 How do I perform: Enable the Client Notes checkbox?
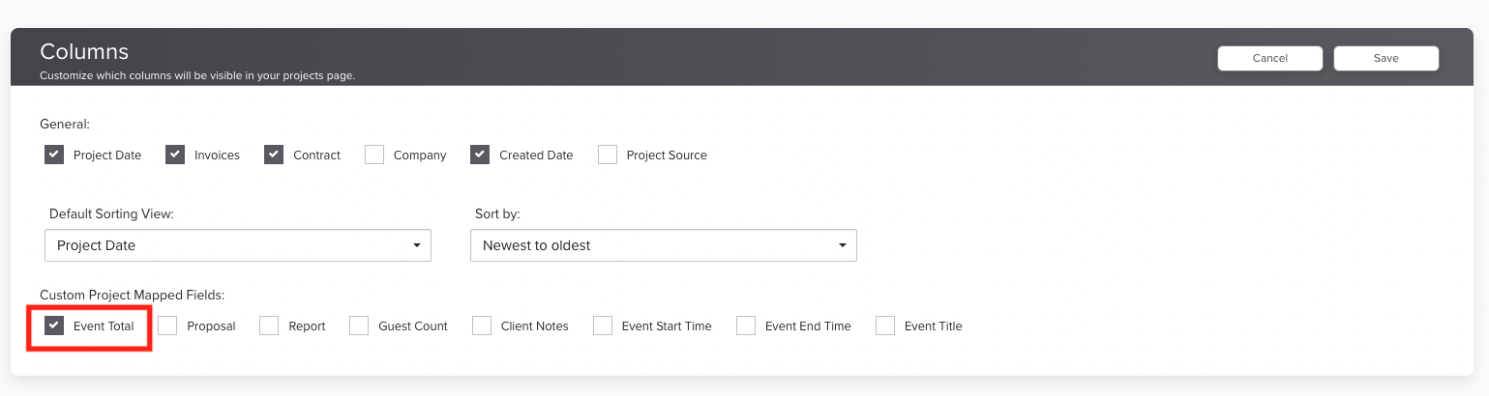pyautogui.click(x=482, y=325)
